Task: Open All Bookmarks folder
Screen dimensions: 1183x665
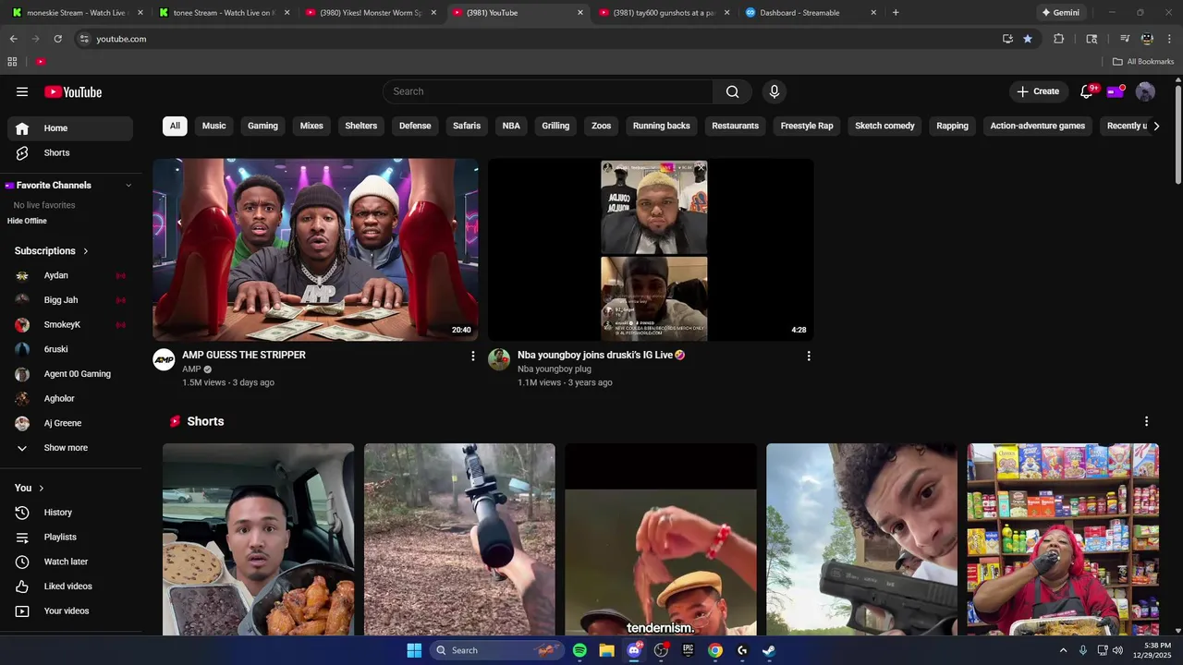Action: pyautogui.click(x=1143, y=62)
